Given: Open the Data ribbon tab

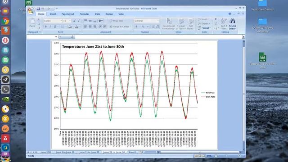Looking at the screenshot, I should (97, 14).
